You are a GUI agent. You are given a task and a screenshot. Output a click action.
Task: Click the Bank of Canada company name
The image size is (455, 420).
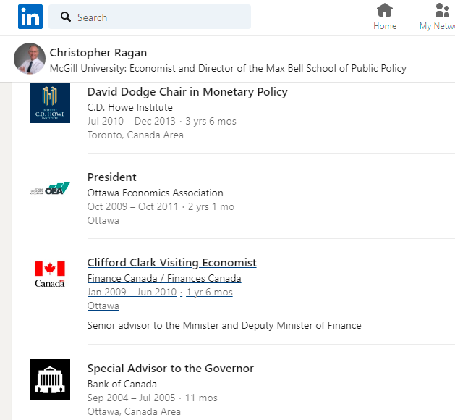pos(122,384)
